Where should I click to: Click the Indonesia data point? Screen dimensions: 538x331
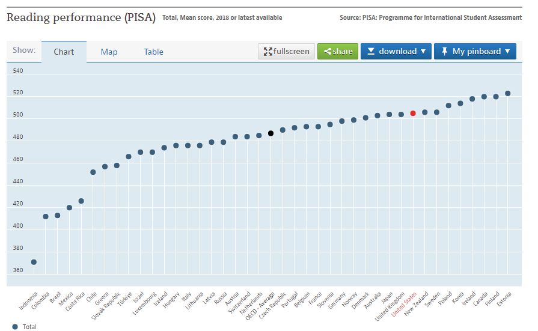click(34, 262)
